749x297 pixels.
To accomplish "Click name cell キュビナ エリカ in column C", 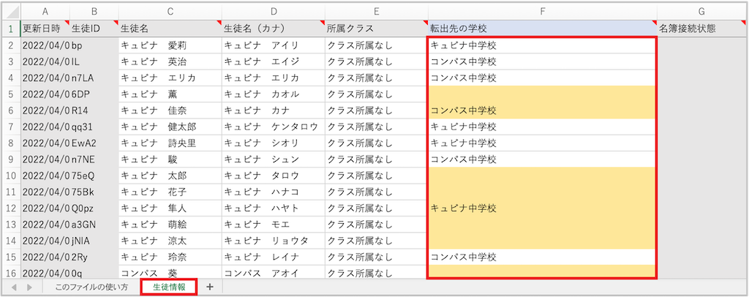I will 170,78.
